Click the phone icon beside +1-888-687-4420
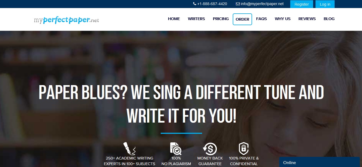 [195, 4]
